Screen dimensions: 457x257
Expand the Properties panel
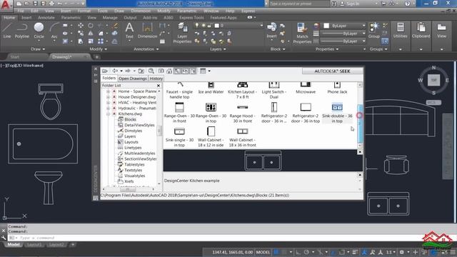(x=327, y=49)
